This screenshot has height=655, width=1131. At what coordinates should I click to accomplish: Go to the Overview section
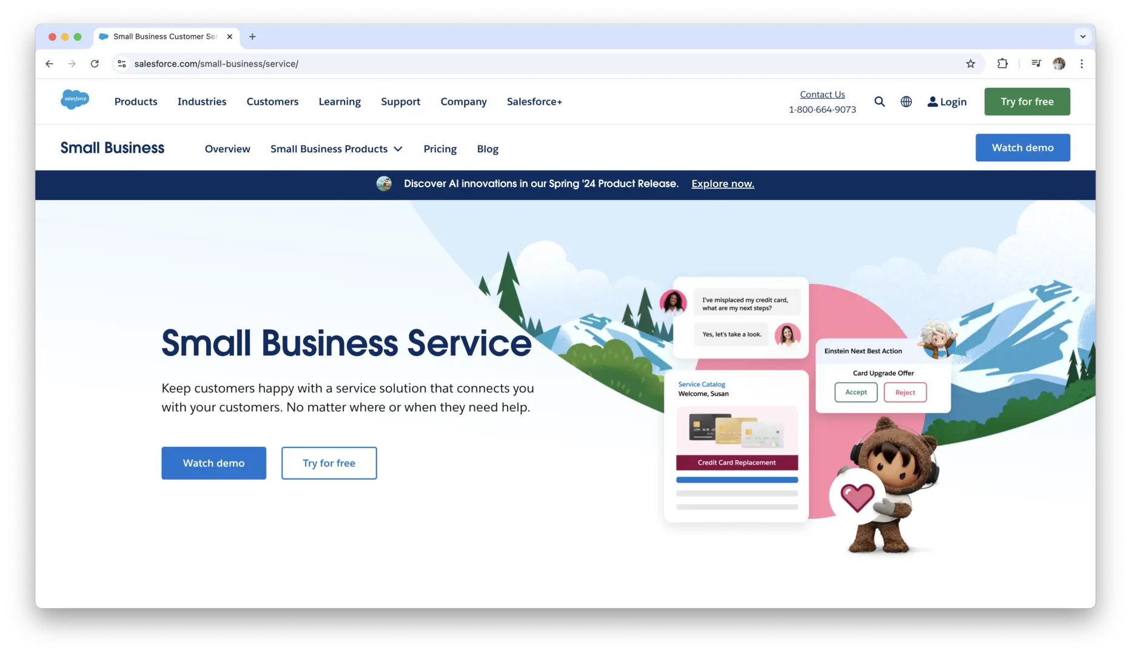coord(227,149)
